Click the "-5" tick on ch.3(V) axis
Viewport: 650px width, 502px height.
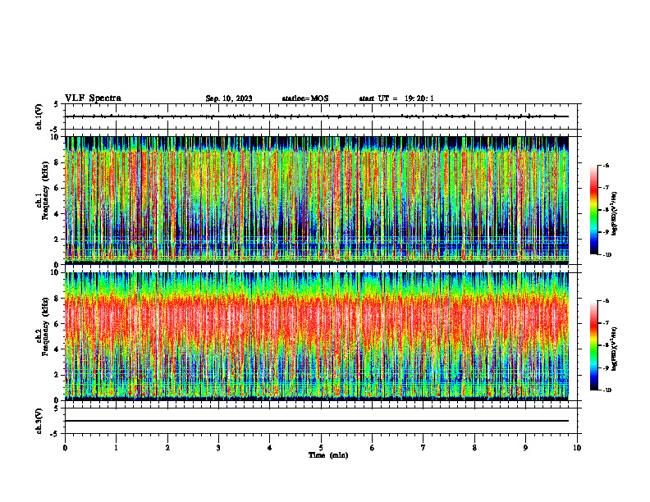point(55,434)
